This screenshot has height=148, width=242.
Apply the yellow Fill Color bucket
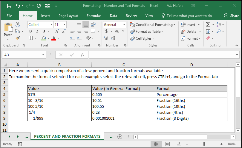coord(44,38)
